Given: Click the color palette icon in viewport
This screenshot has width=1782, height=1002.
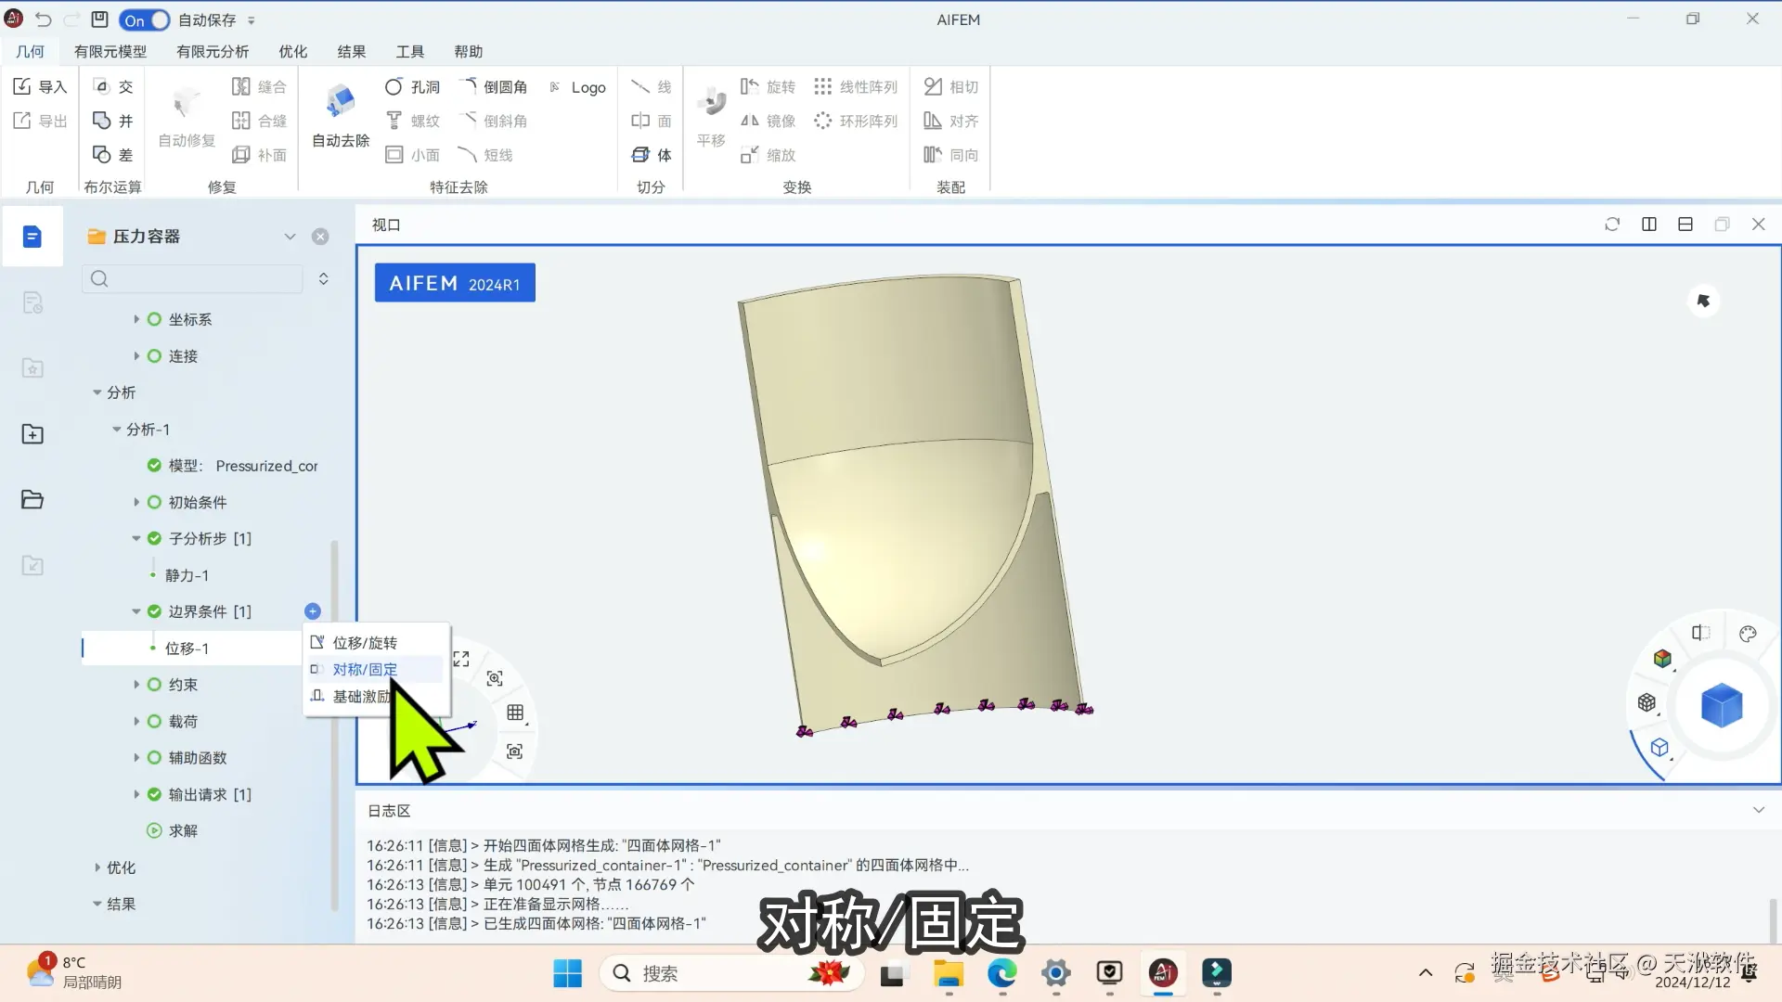Looking at the screenshot, I should click(1748, 634).
